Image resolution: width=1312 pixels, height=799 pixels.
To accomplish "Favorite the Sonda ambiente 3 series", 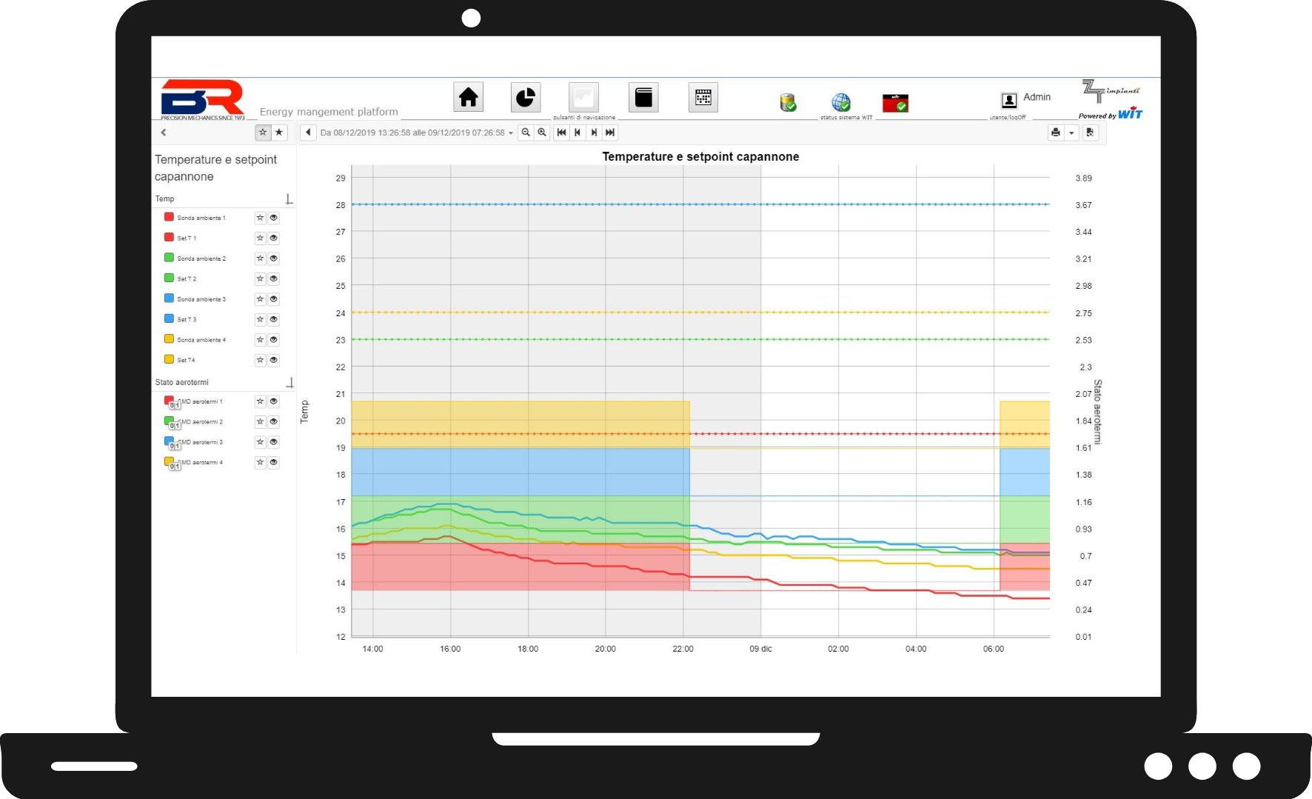I will pos(260,299).
